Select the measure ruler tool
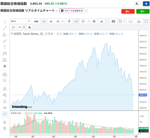This screenshot has height=138, width=150. 5,74
